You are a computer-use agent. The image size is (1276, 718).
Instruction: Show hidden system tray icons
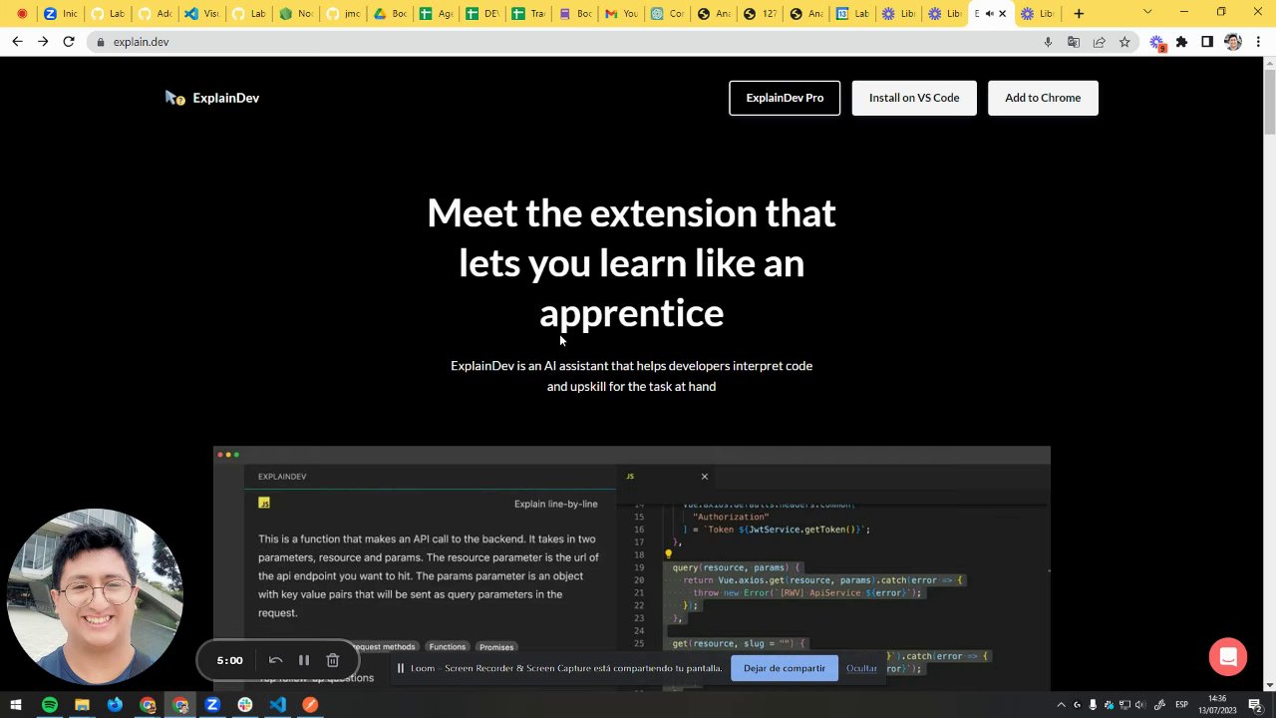[1062, 705]
